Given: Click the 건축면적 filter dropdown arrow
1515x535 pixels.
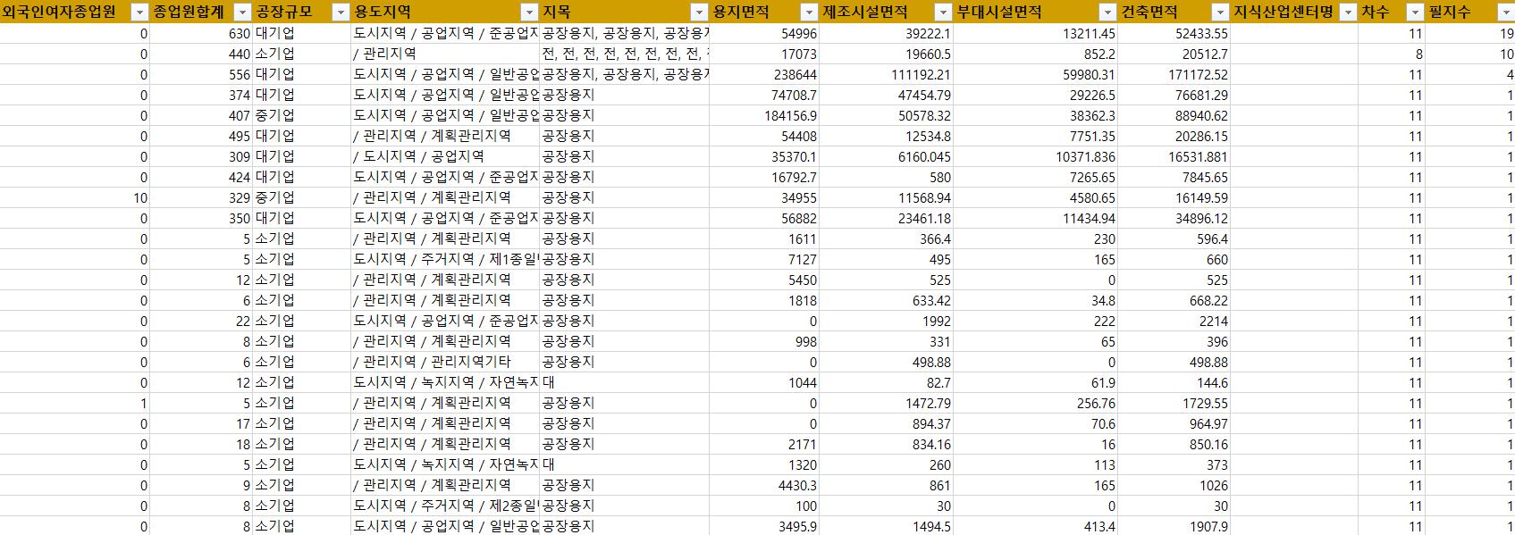Looking at the screenshot, I should click(1219, 13).
